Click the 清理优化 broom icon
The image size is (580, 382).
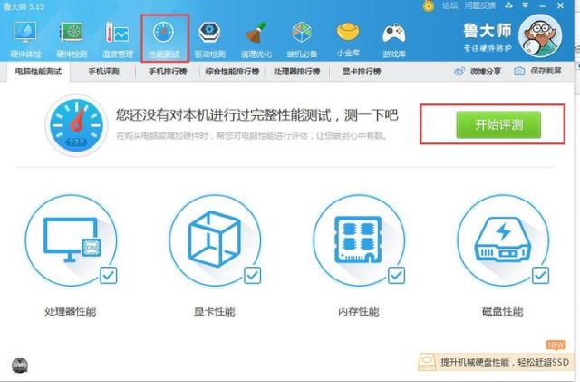(256, 40)
